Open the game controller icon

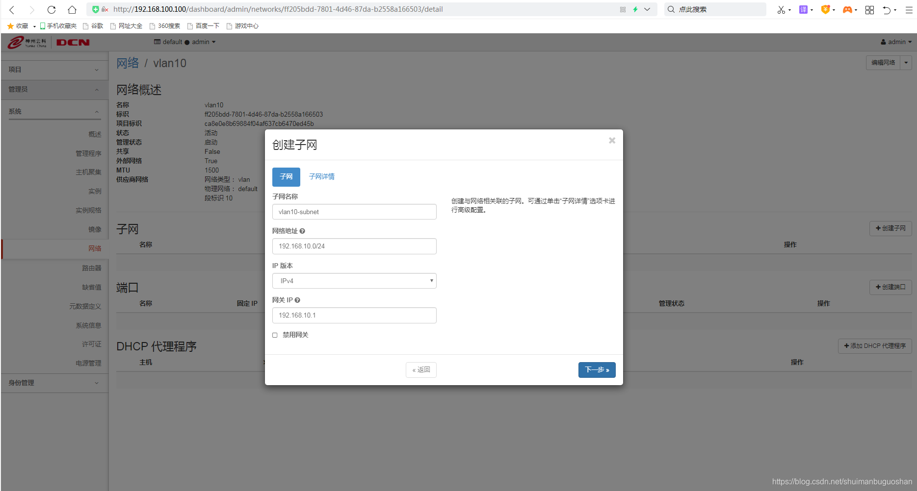[847, 9]
